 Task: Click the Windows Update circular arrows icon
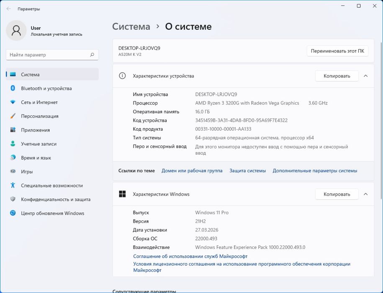point(13,213)
